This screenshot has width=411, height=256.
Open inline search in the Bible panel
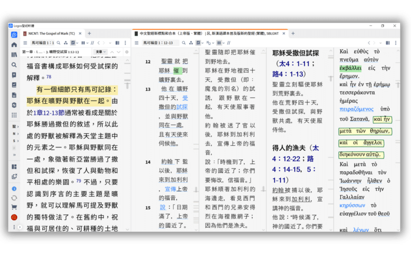(x=184, y=43)
